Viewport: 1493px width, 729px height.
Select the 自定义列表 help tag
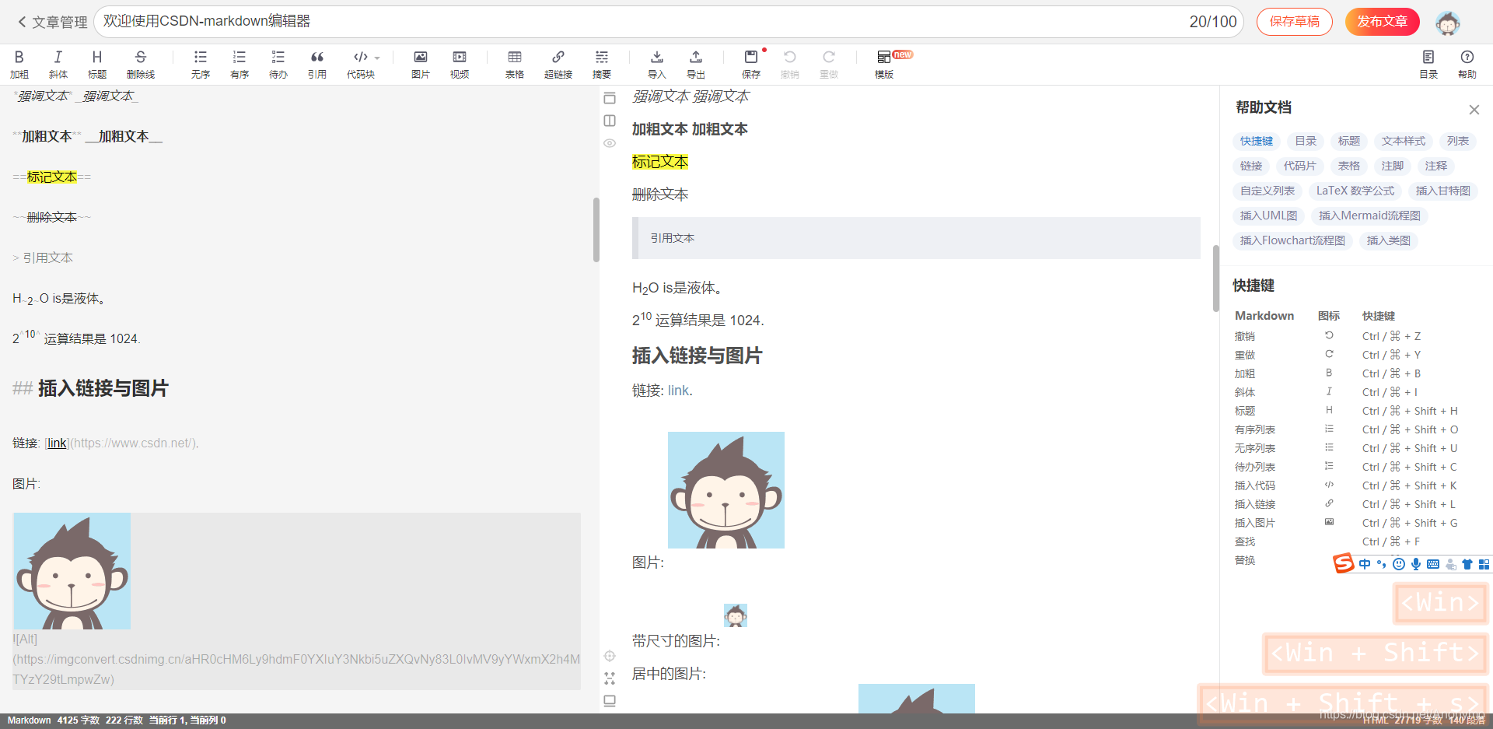coord(1267,191)
